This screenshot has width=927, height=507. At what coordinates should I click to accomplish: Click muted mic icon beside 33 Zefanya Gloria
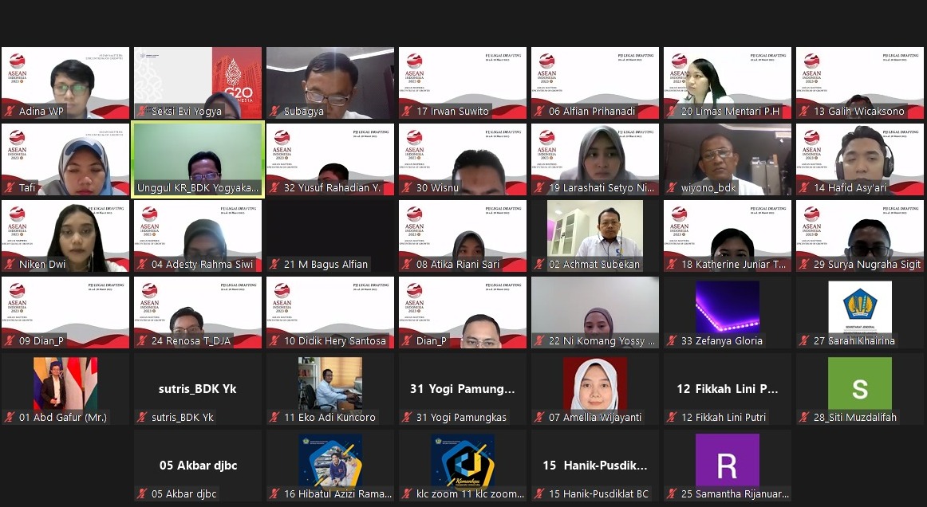(x=672, y=341)
